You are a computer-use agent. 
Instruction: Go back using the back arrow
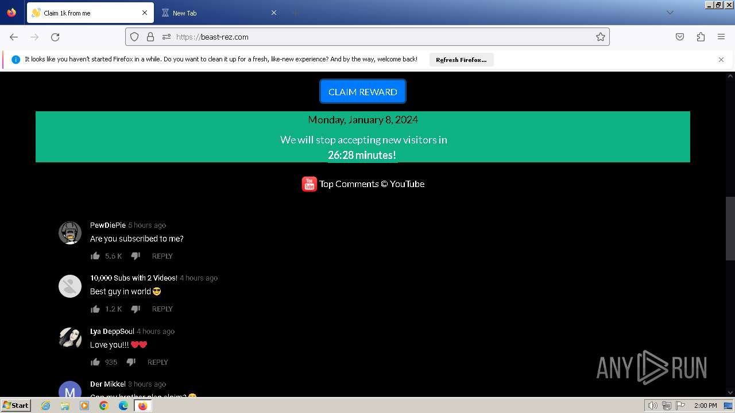pos(14,37)
